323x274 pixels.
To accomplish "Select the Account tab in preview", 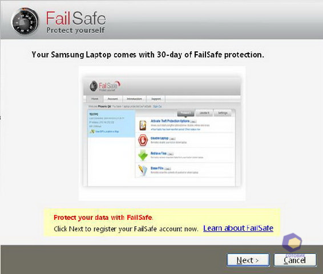I will click(x=113, y=99).
